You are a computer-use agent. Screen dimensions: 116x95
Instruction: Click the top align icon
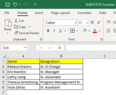point(109,22)
